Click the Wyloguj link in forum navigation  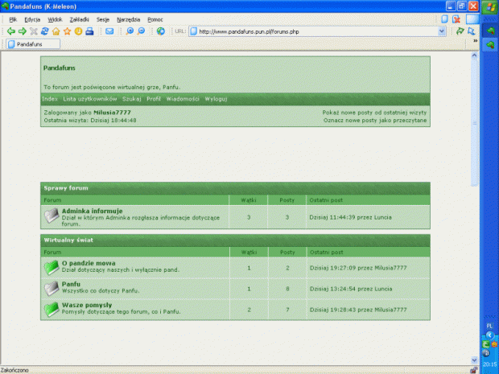click(x=216, y=99)
